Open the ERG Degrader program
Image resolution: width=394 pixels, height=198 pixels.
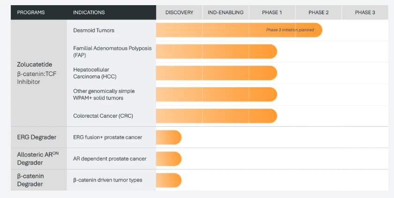37,137
